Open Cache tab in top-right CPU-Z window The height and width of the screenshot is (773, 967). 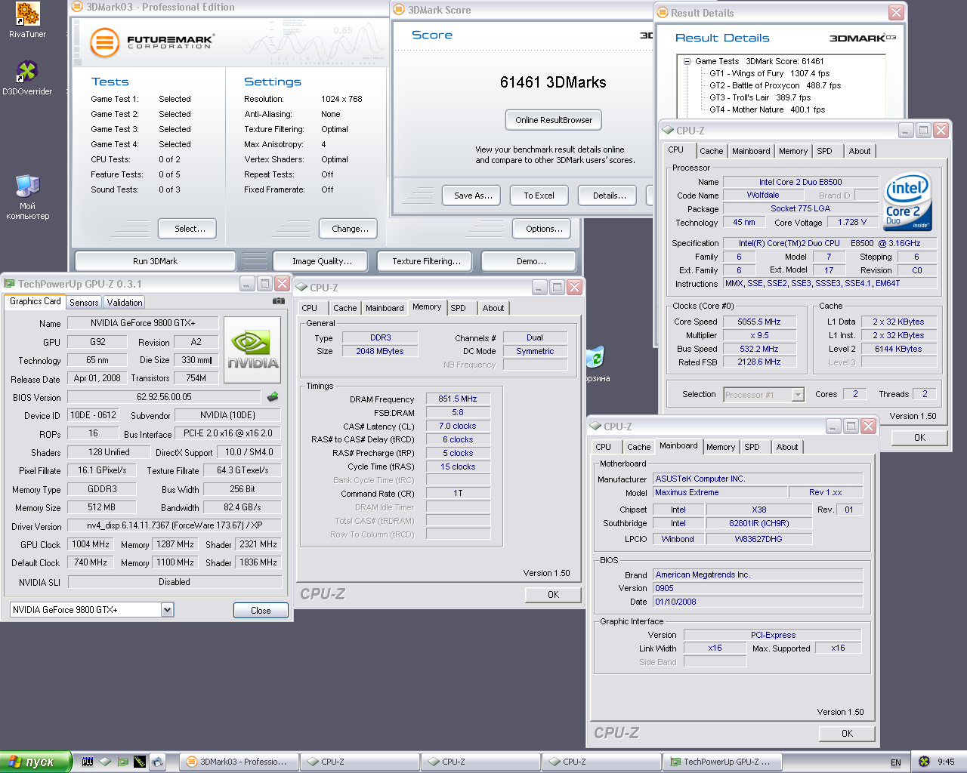[711, 151]
